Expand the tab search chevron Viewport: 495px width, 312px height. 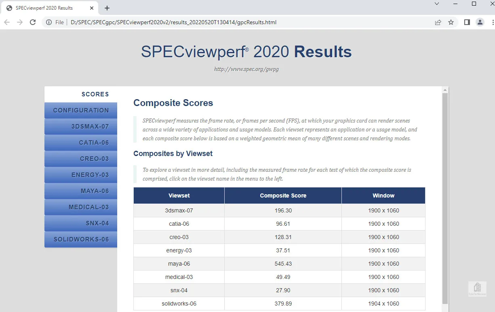(437, 4)
